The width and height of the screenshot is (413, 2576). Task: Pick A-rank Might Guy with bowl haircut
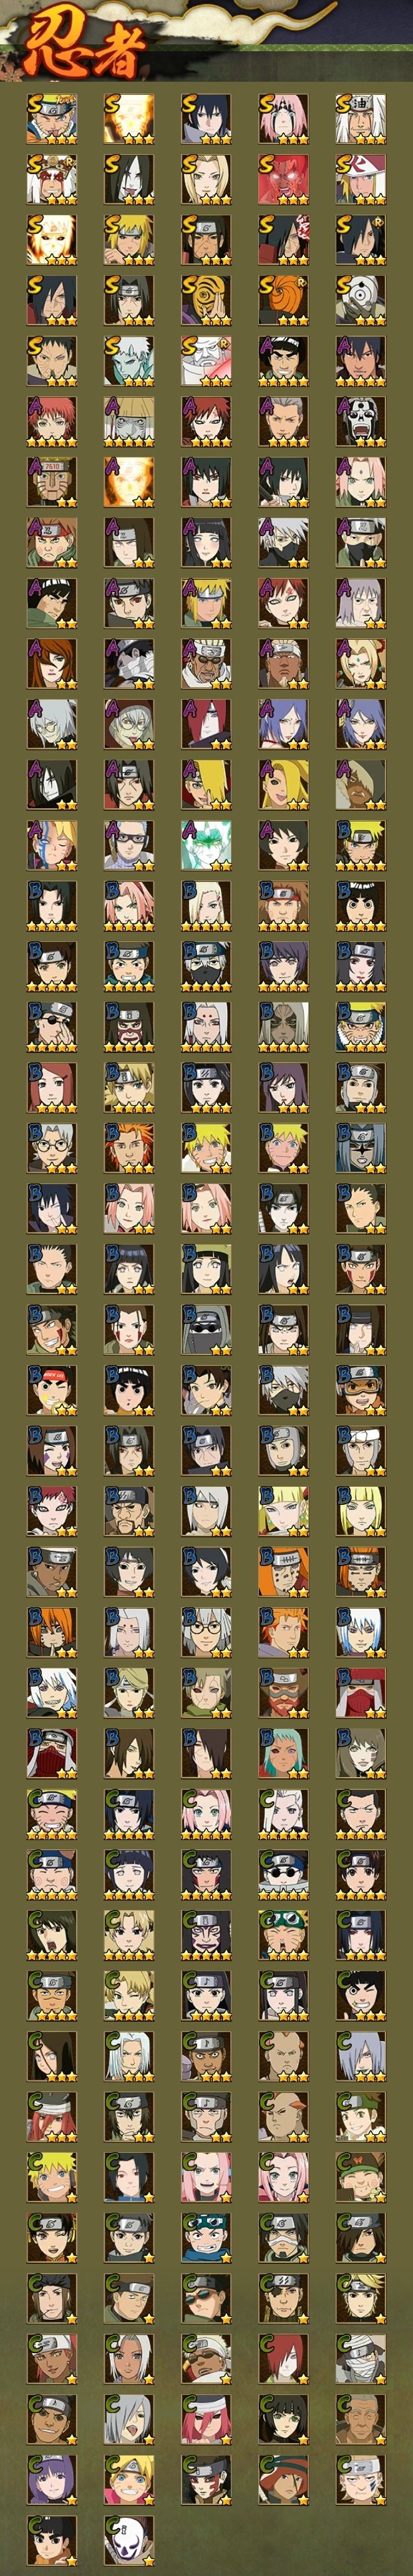point(283,361)
